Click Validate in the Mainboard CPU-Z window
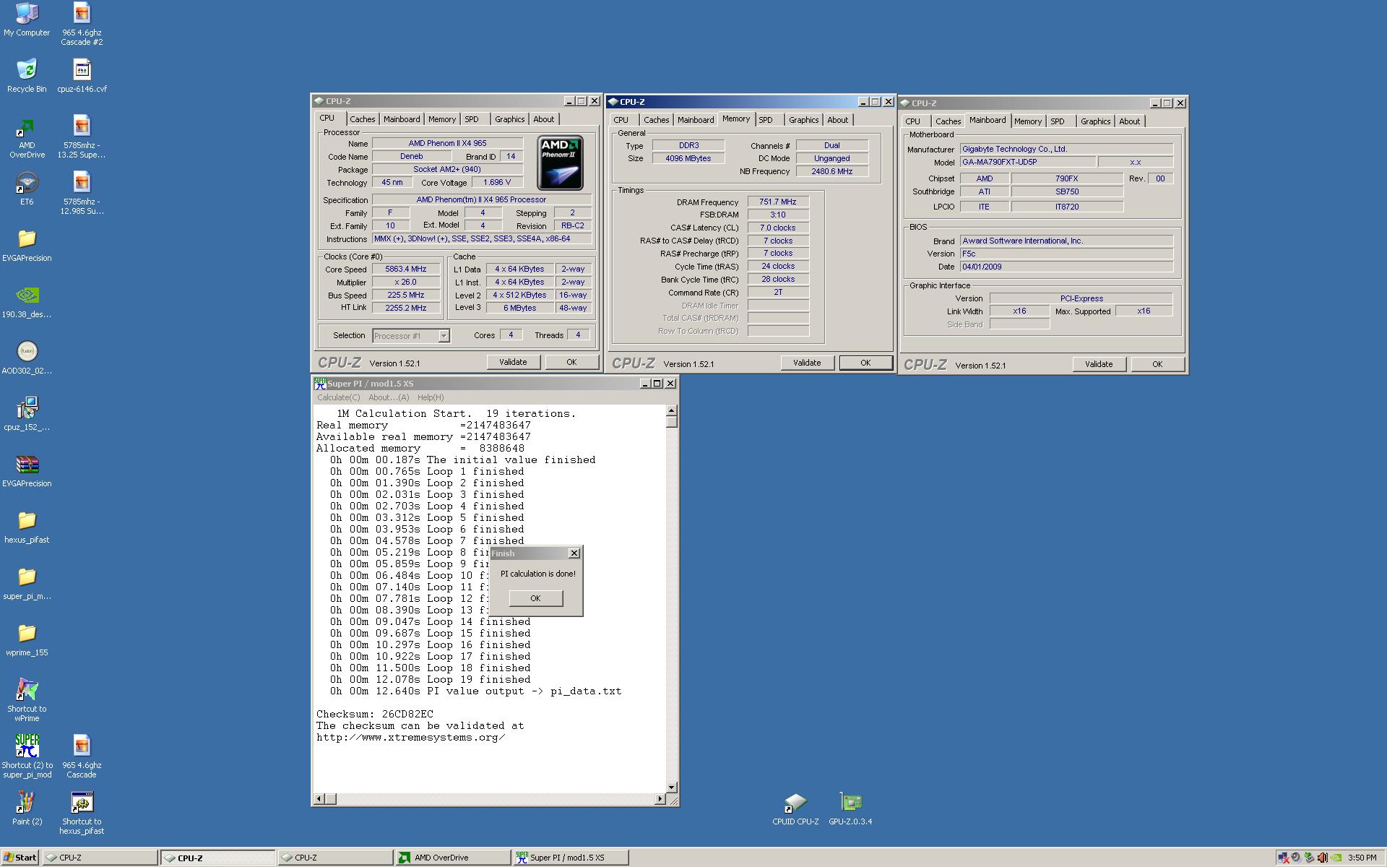 [1099, 364]
